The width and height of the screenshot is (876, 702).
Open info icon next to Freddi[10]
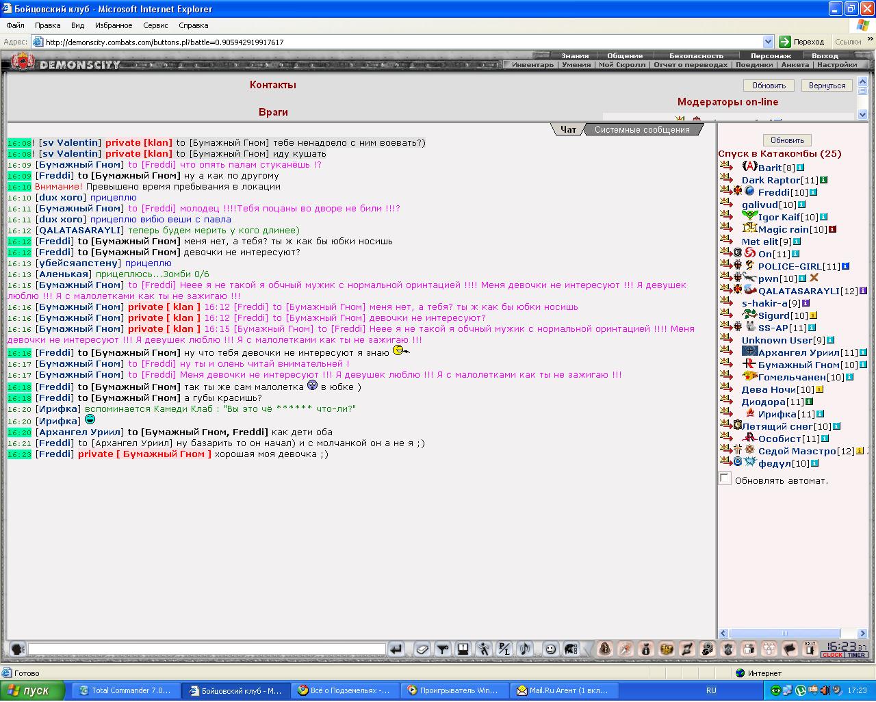click(x=814, y=192)
